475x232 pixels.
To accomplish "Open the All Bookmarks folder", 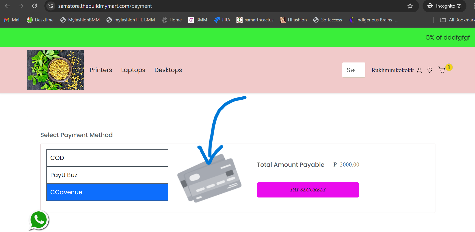I will tap(457, 20).
